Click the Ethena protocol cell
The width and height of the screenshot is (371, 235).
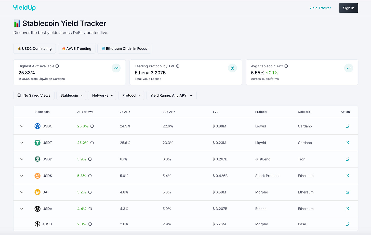tap(261, 209)
